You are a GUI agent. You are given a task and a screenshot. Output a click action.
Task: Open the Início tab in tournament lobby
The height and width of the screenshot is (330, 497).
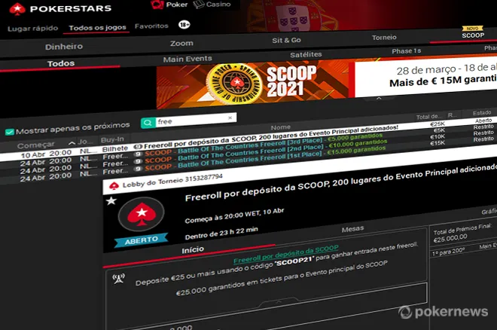(x=193, y=250)
